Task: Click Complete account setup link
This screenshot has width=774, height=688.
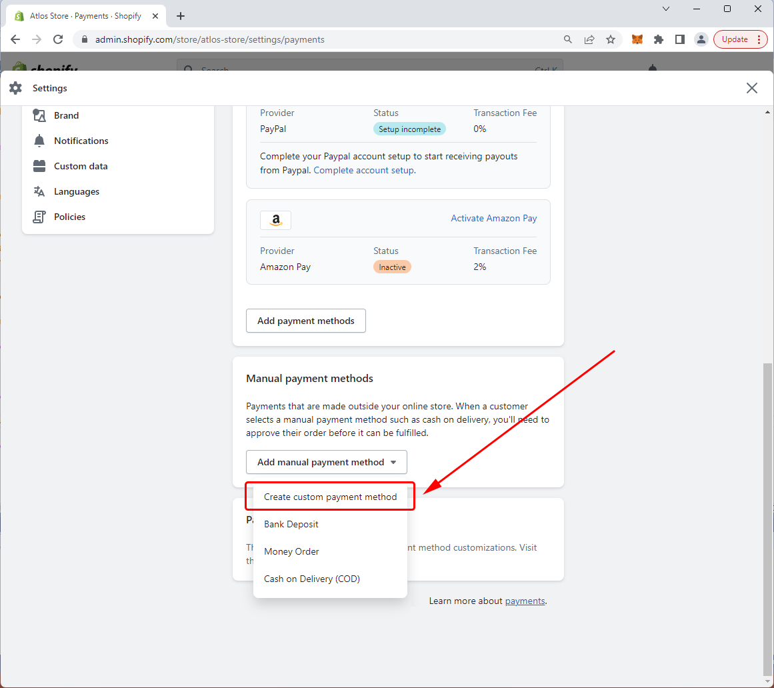Action: click(x=364, y=170)
